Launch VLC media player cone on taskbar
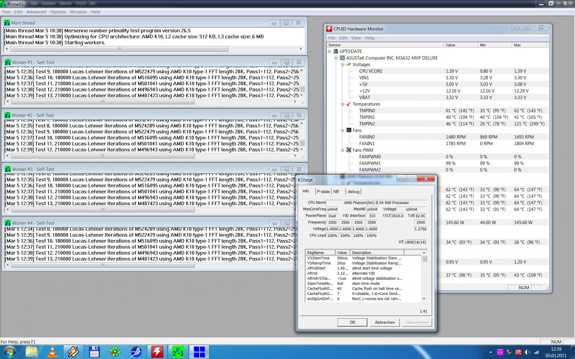Screen dimensions: 575x359 (52, 352)
